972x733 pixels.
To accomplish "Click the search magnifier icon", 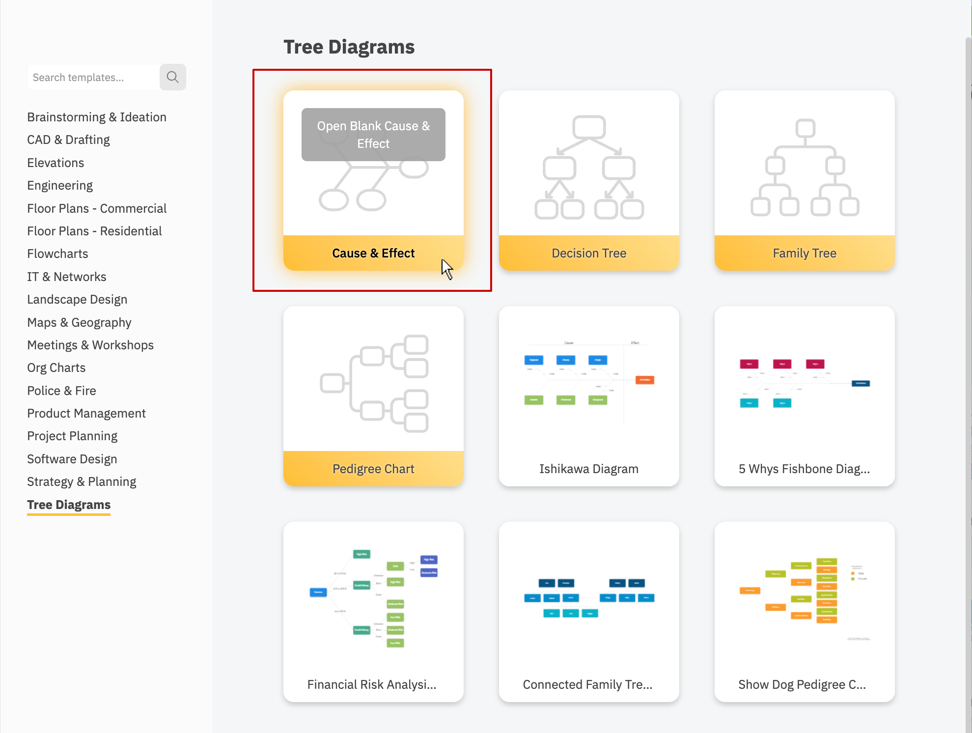I will (172, 76).
